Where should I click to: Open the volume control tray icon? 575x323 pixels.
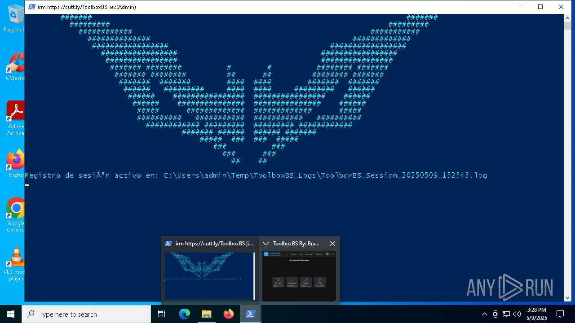pos(517,314)
